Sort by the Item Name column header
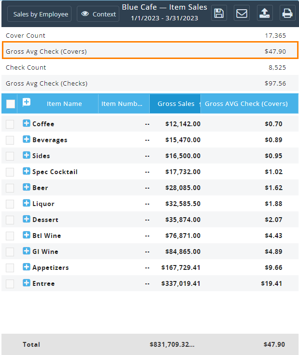 point(64,104)
